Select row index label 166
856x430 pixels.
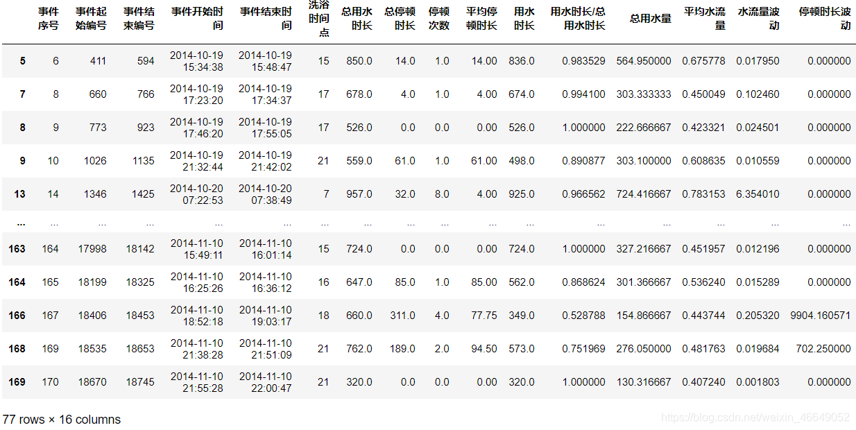pos(17,316)
